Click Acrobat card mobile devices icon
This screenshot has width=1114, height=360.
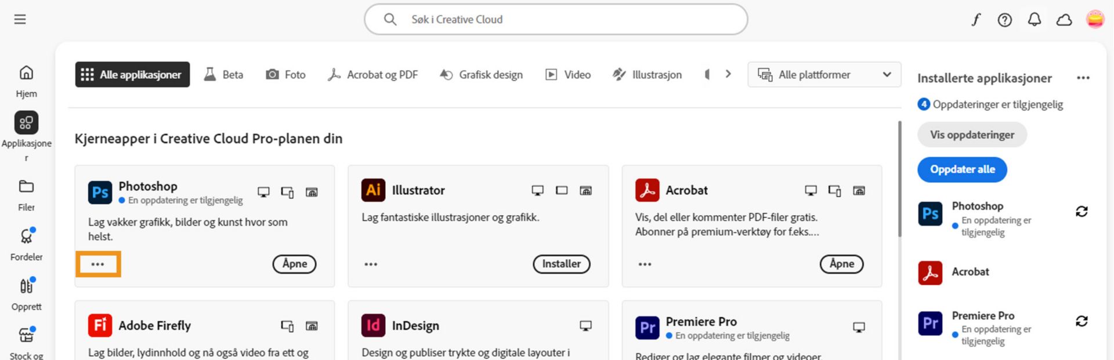coord(835,191)
